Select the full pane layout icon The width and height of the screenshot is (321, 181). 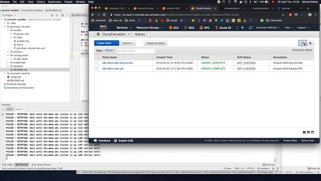pyautogui.click(x=312, y=132)
